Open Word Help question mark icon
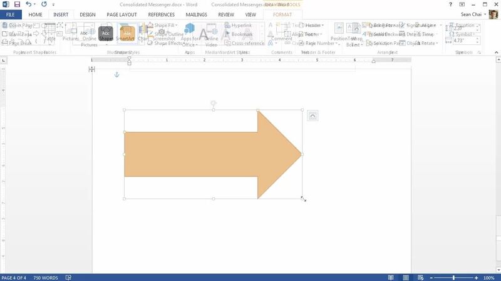 pyautogui.click(x=451, y=4)
